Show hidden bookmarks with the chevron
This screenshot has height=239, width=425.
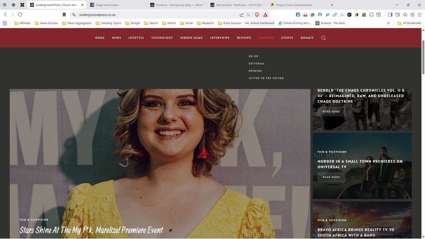click(x=388, y=23)
